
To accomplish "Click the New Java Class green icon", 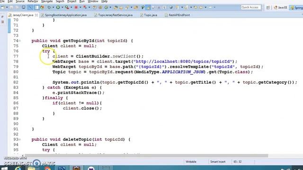I will coord(106,8).
